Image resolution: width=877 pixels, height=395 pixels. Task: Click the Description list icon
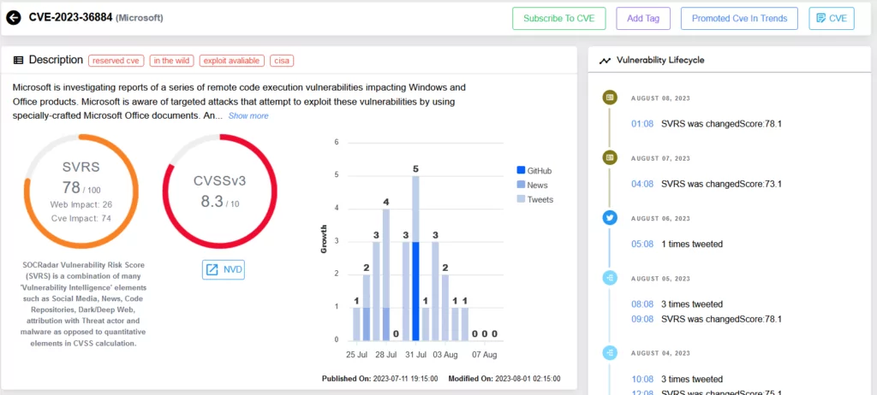[x=19, y=61]
